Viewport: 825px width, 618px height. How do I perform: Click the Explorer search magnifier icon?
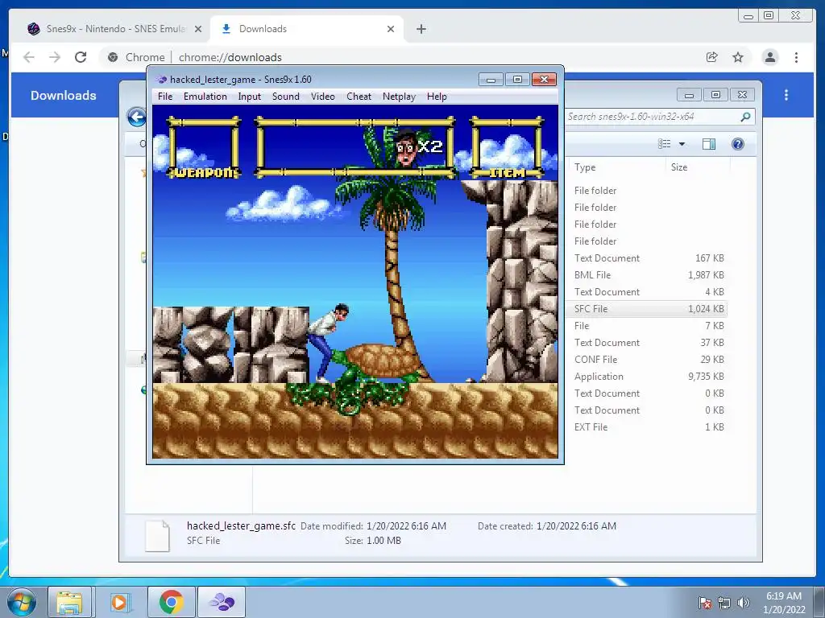[745, 117]
